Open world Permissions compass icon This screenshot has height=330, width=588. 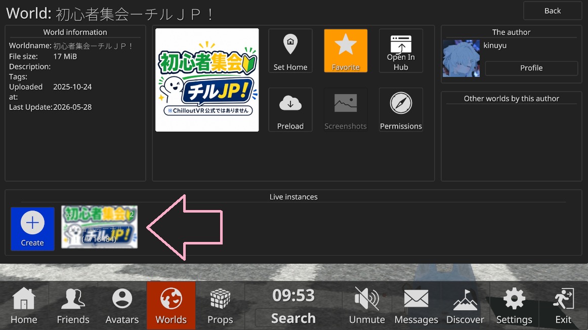(401, 109)
